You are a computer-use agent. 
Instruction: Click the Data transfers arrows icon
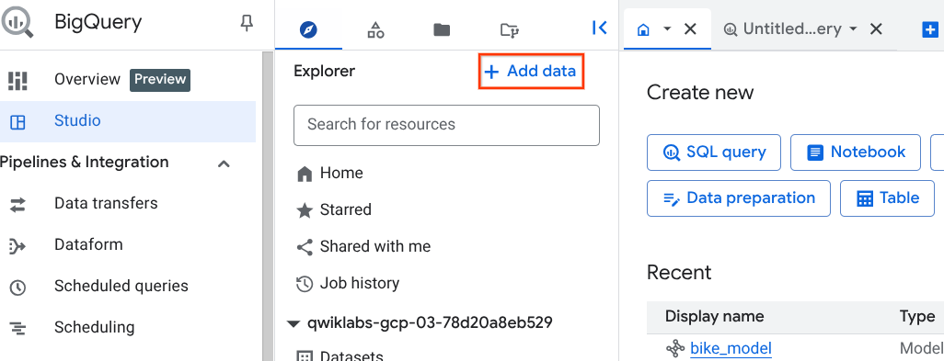tap(18, 205)
